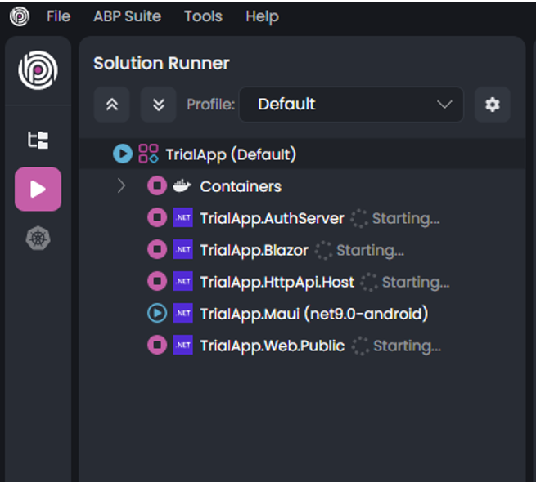Stop the TrialApp.Web.Public application
The height and width of the screenshot is (482, 536).
156,346
